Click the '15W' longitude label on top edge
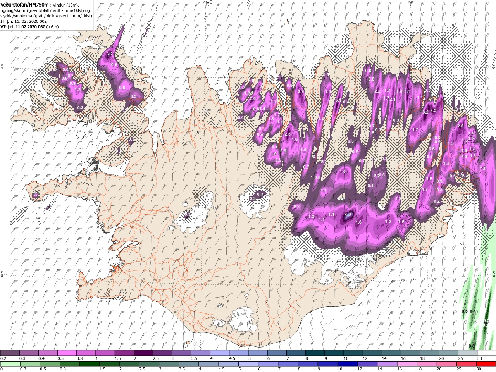Image resolution: width=496 pixels, height=372 pixels. pyautogui.click(x=410, y=2)
